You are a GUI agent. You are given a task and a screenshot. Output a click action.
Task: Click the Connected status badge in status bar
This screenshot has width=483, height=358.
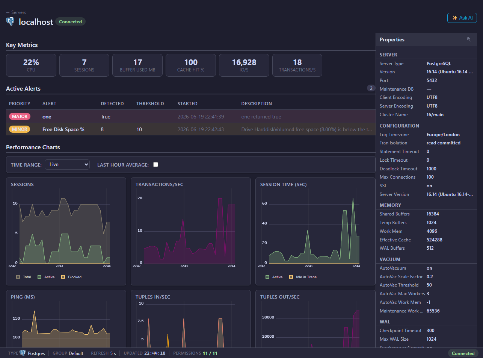(463, 353)
